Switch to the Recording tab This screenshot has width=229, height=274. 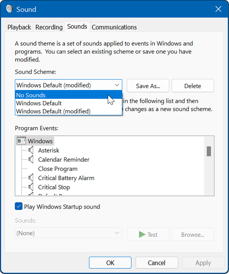point(49,27)
